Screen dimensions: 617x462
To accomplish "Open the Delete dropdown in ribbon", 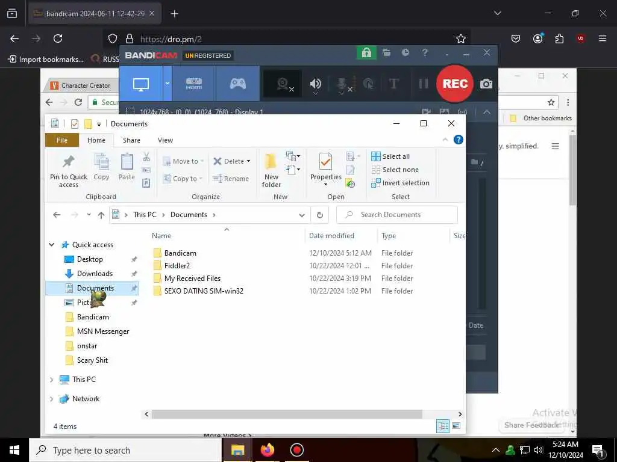I will click(248, 161).
